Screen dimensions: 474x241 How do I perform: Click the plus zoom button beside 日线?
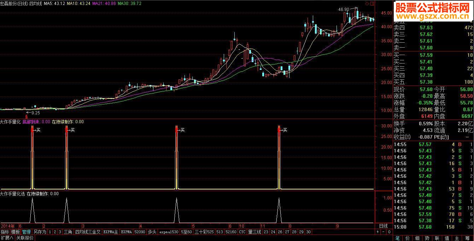pos(378,232)
